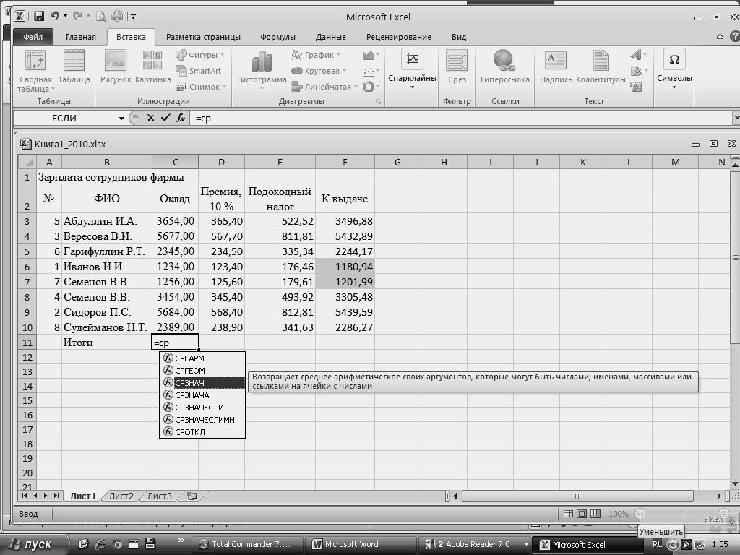The width and height of the screenshot is (740, 555).
Task: Click the cell containing Сидоров П.С.
Action: [107, 312]
